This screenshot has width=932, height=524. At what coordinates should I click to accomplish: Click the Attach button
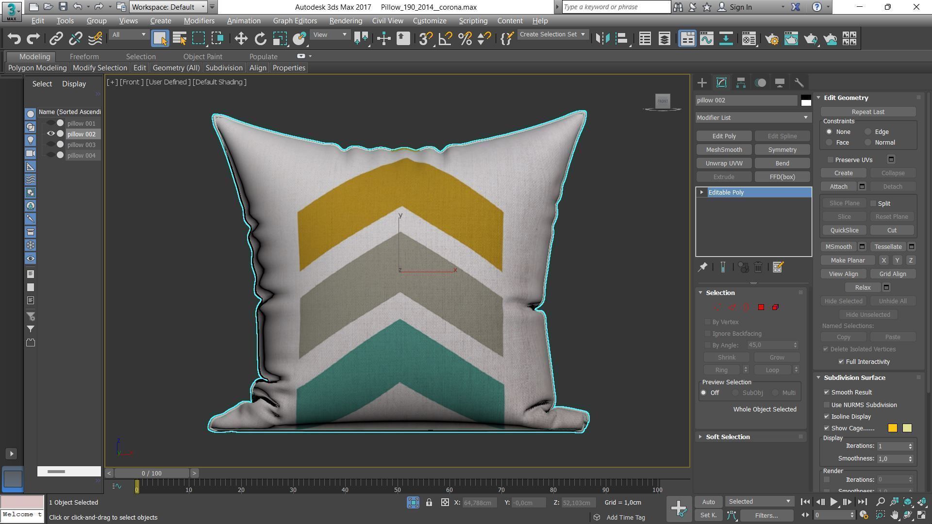point(838,186)
